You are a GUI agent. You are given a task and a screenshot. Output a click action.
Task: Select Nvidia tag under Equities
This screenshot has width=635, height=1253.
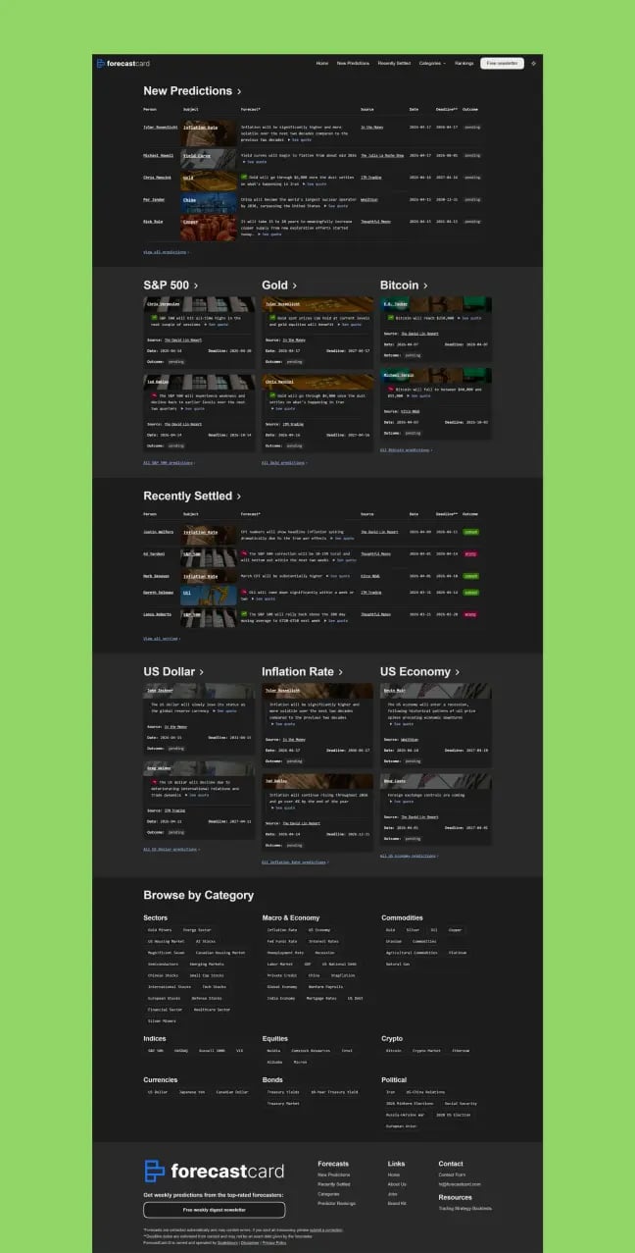click(x=273, y=1050)
